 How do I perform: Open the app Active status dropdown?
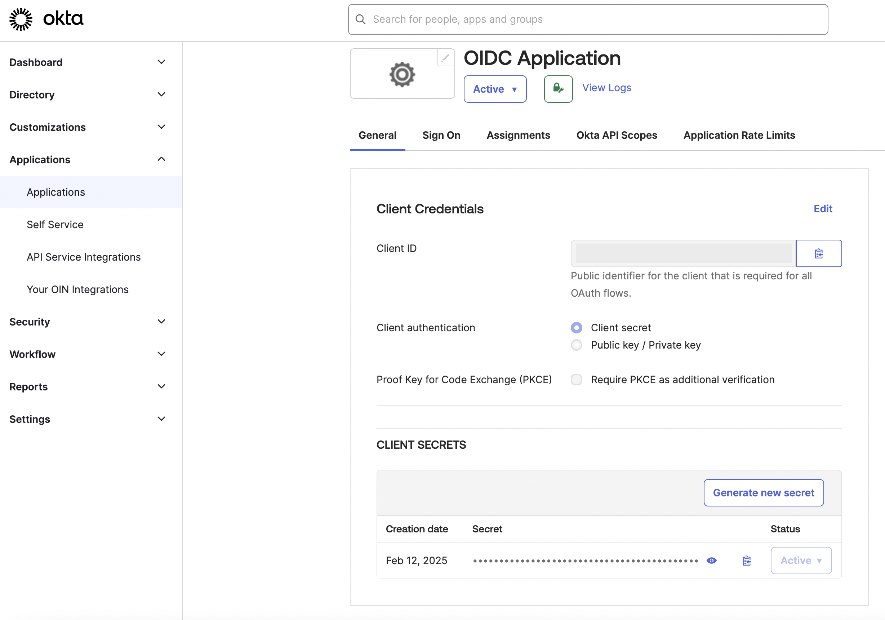click(495, 89)
